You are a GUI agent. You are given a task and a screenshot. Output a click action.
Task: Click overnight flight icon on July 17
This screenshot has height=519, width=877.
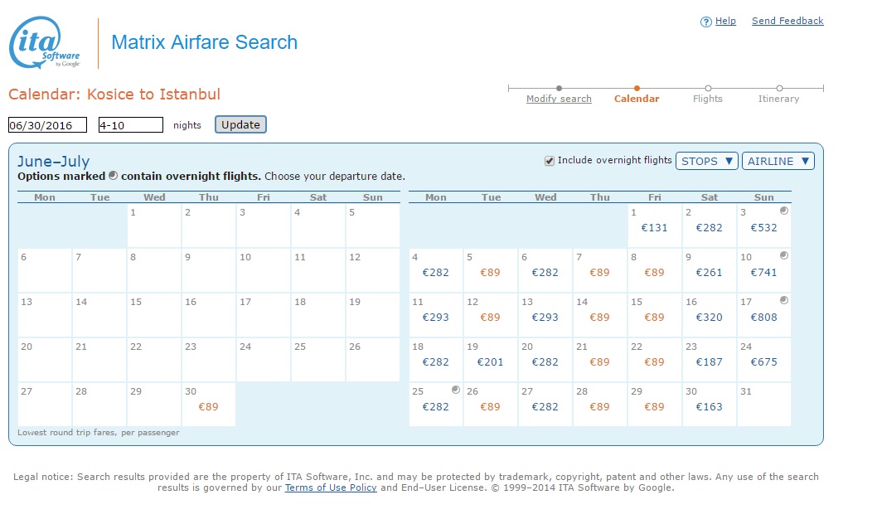(784, 300)
